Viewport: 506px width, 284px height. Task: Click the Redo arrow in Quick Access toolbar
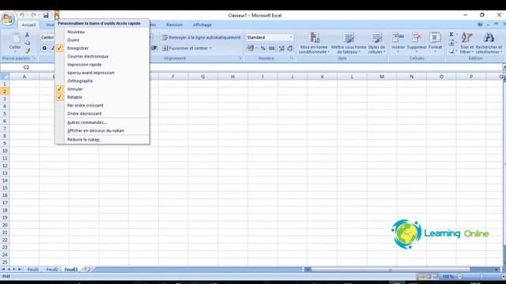33,15
